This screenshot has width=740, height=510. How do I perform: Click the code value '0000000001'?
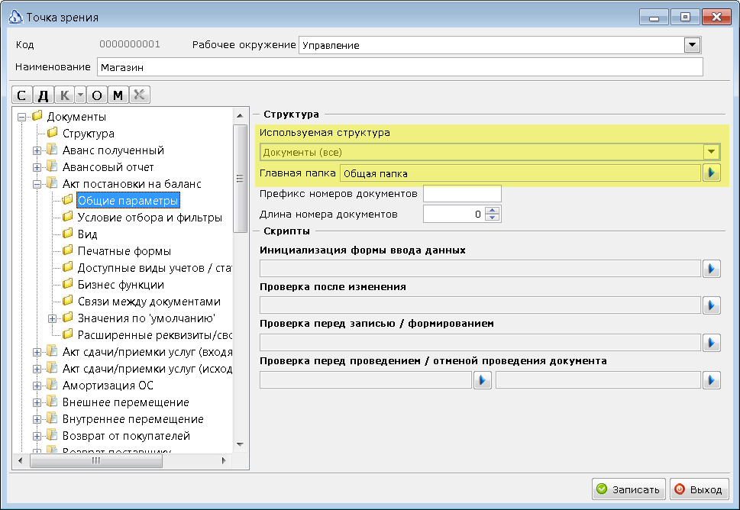[130, 44]
